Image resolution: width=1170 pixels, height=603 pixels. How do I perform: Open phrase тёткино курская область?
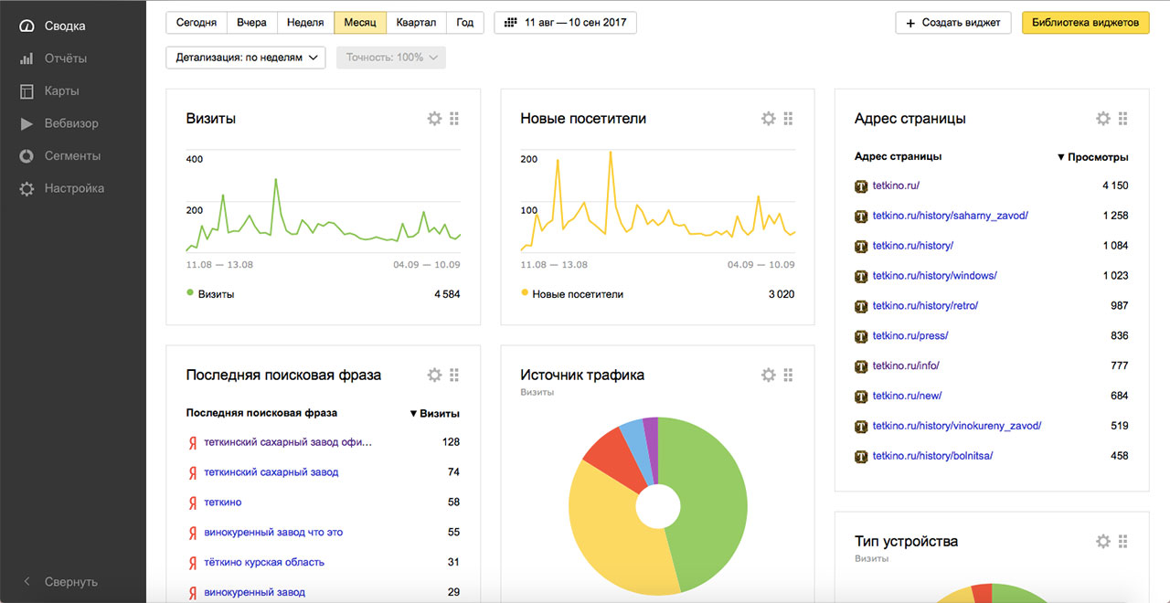point(264,563)
